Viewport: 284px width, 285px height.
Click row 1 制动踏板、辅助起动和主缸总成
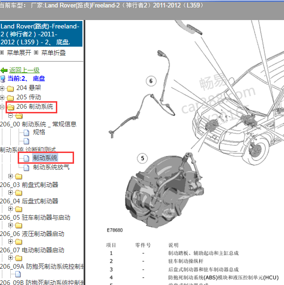pos(203,253)
